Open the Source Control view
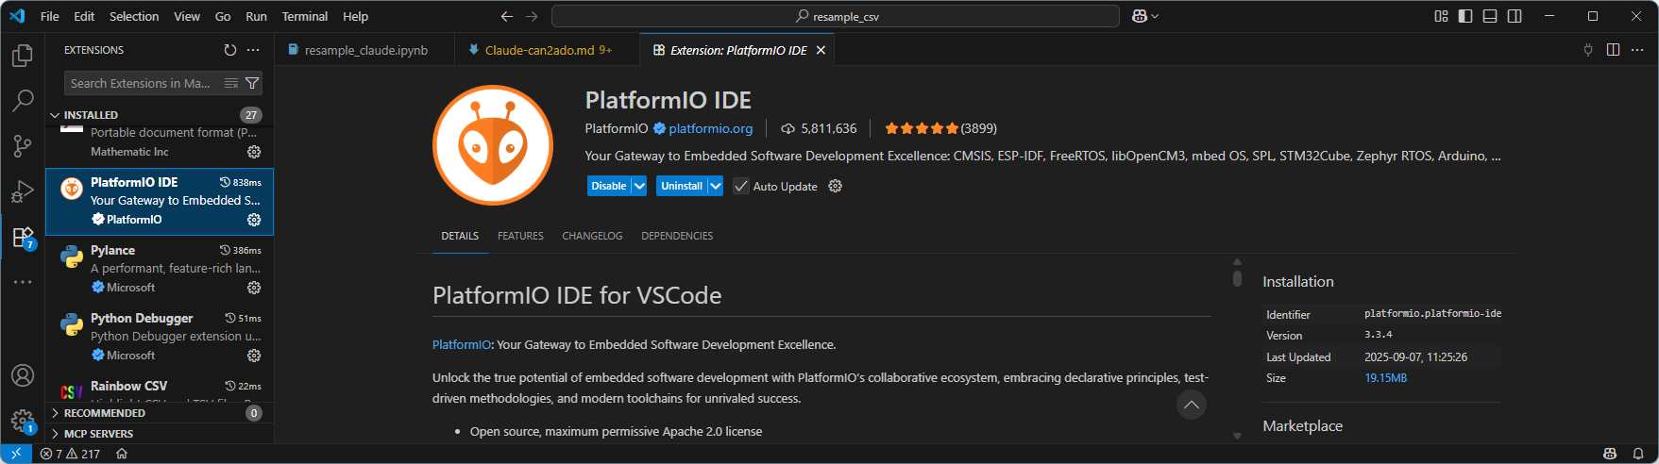 [x=23, y=146]
